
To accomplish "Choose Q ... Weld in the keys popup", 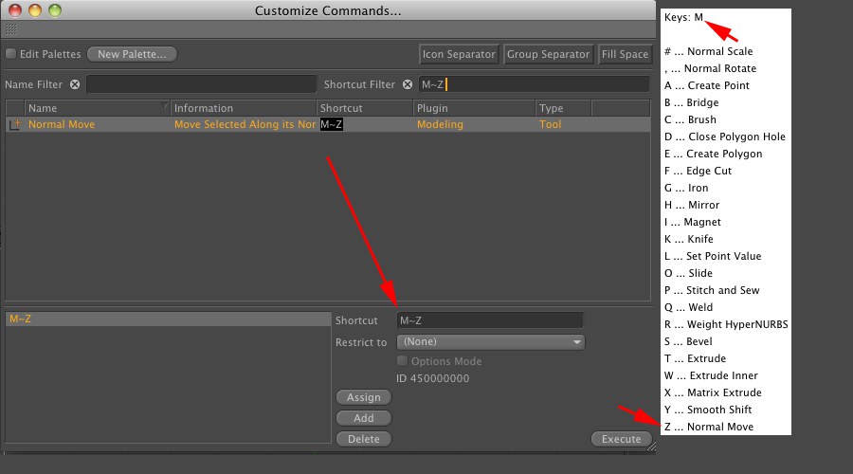I will click(x=688, y=307).
